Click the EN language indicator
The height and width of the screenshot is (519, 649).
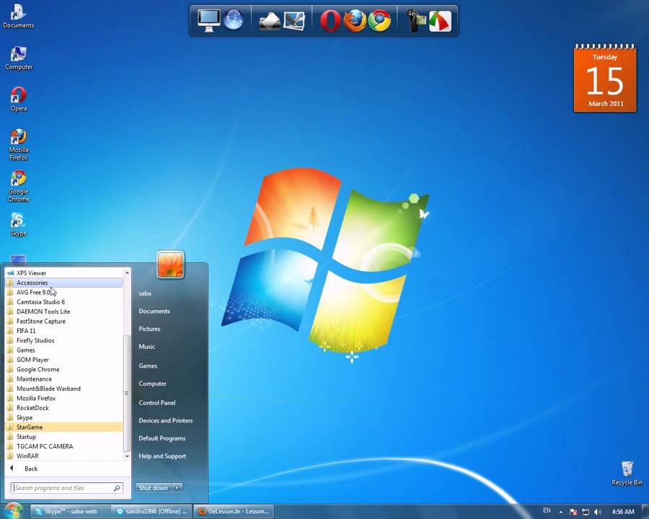point(547,511)
